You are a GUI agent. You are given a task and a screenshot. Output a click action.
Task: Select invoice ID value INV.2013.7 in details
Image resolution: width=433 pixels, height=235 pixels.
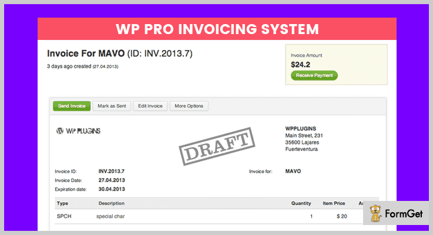tap(112, 171)
